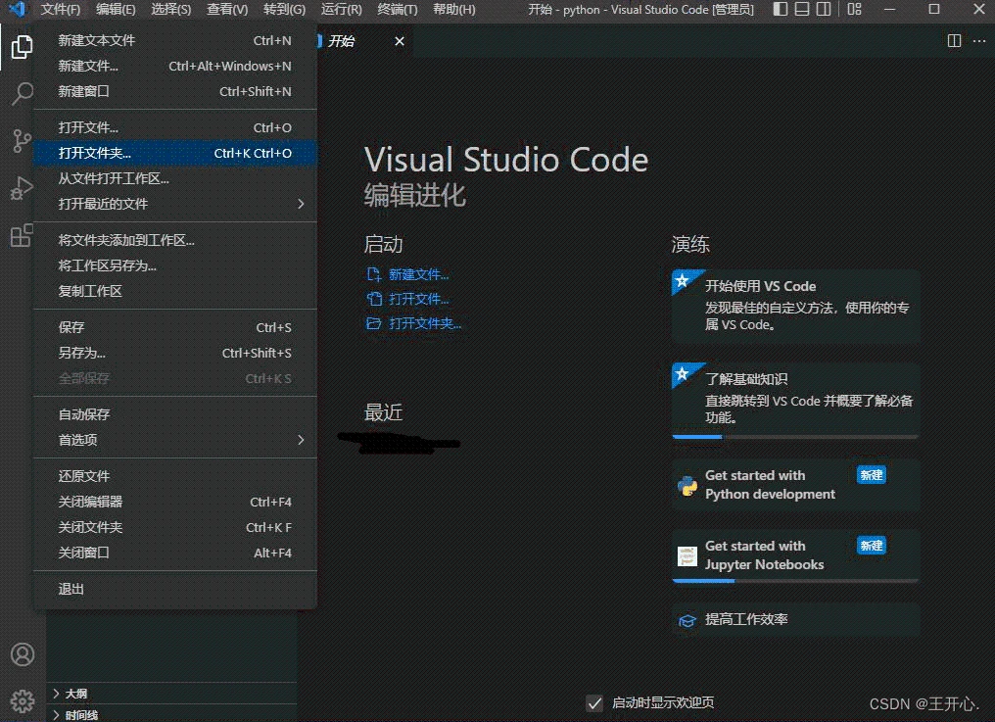Click the star badge on 了解基础知识
Image resolution: width=995 pixels, height=722 pixels.
(683, 373)
